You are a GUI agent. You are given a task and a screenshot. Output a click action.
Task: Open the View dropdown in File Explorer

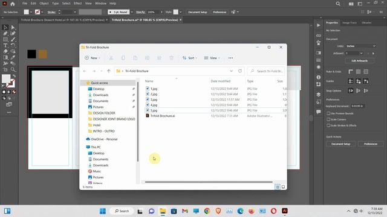click(x=212, y=58)
